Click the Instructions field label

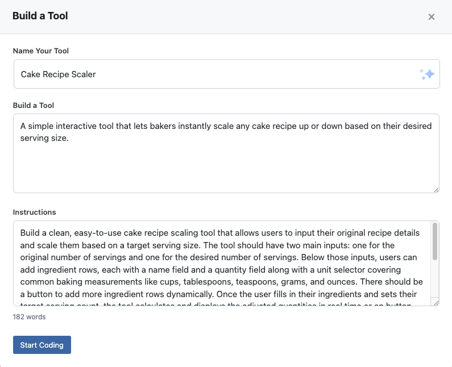pyautogui.click(x=34, y=212)
